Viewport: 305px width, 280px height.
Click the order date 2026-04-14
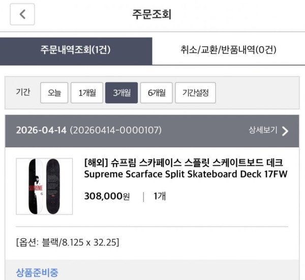tap(41, 131)
